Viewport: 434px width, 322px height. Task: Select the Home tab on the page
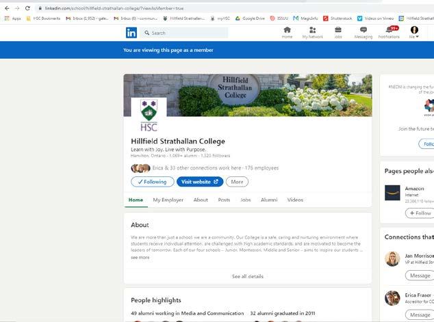[x=136, y=200]
